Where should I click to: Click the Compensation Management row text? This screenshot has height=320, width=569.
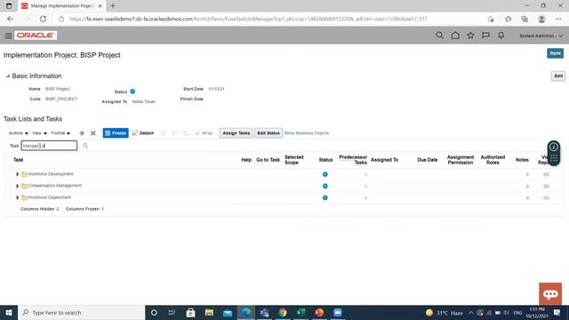click(54, 186)
